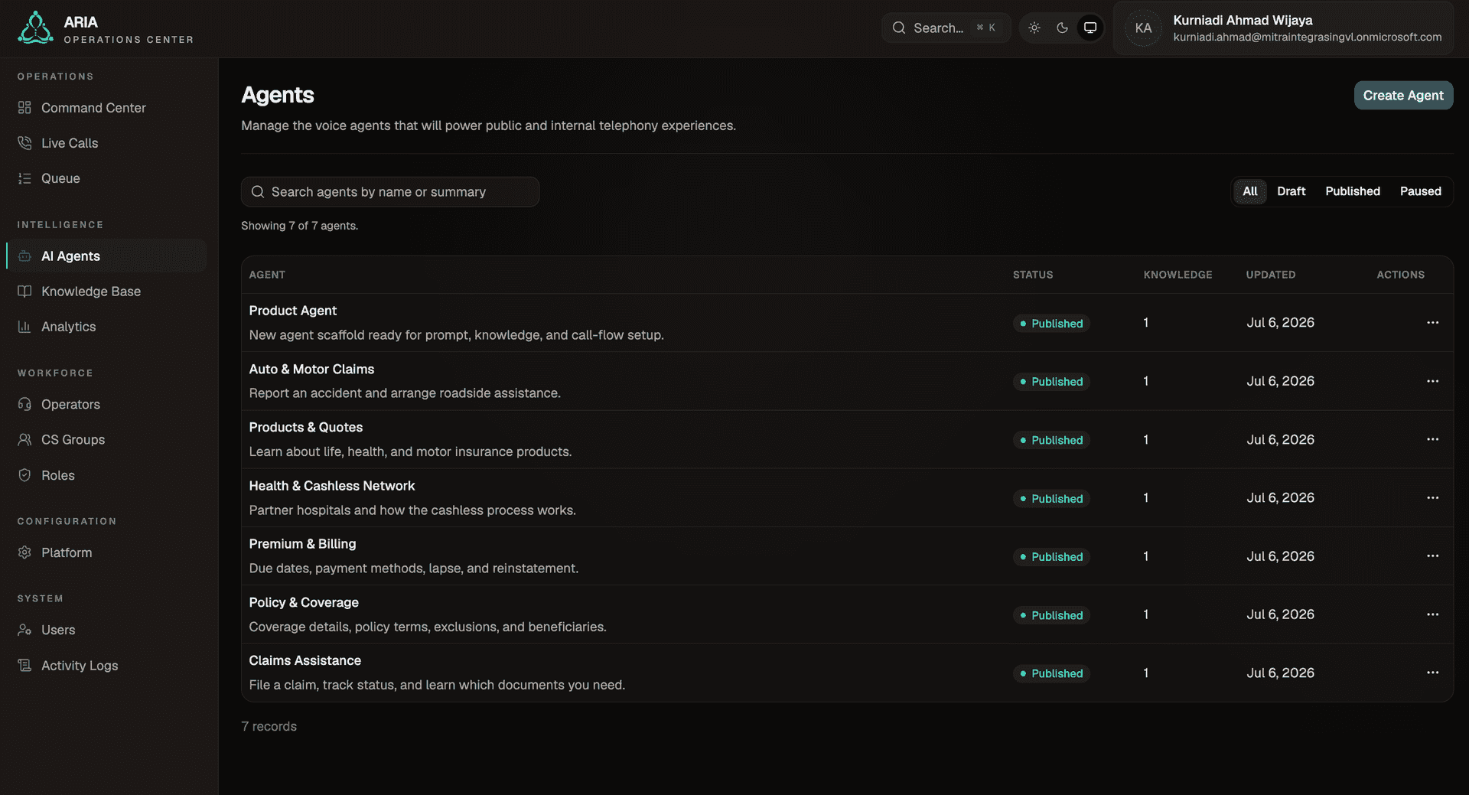Open Claims Assistance agent
1469x795 pixels.
click(x=305, y=660)
